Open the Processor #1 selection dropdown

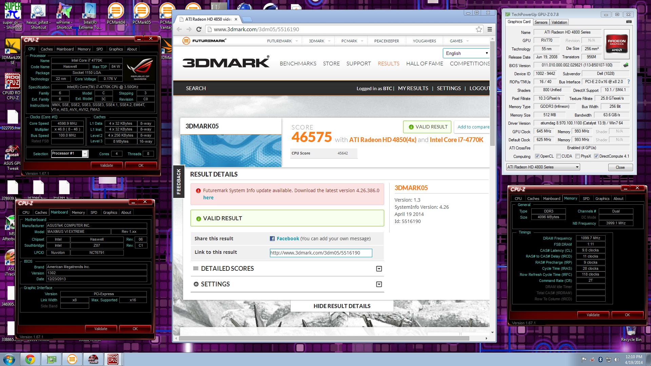[x=70, y=154]
